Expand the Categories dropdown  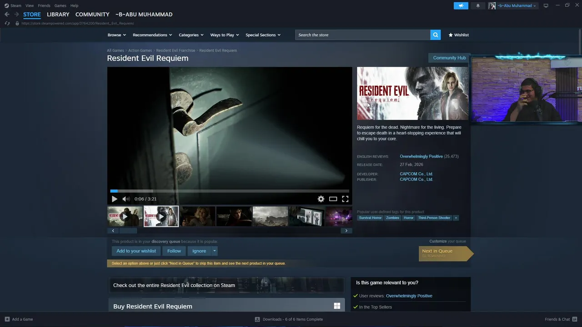(191, 35)
